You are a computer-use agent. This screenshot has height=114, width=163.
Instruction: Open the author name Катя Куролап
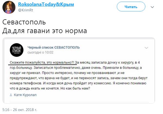(x=25, y=95)
